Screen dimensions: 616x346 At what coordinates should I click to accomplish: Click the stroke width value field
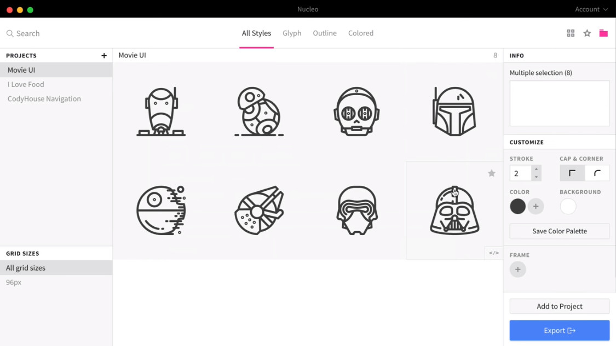521,173
